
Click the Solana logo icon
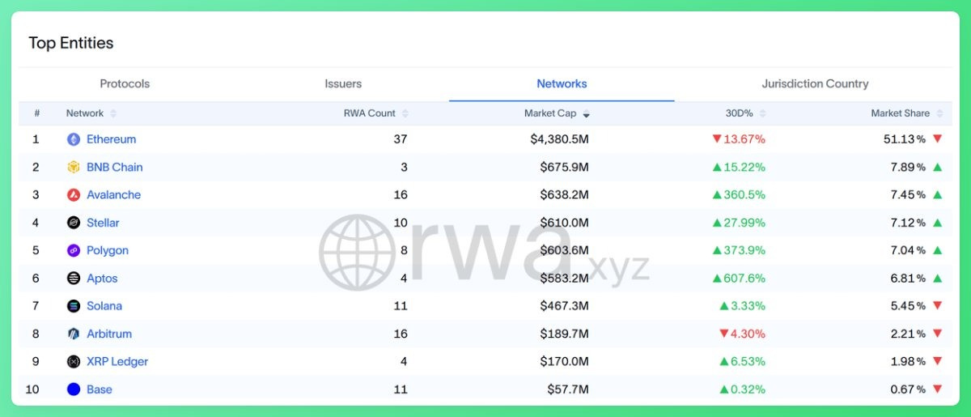[74, 306]
